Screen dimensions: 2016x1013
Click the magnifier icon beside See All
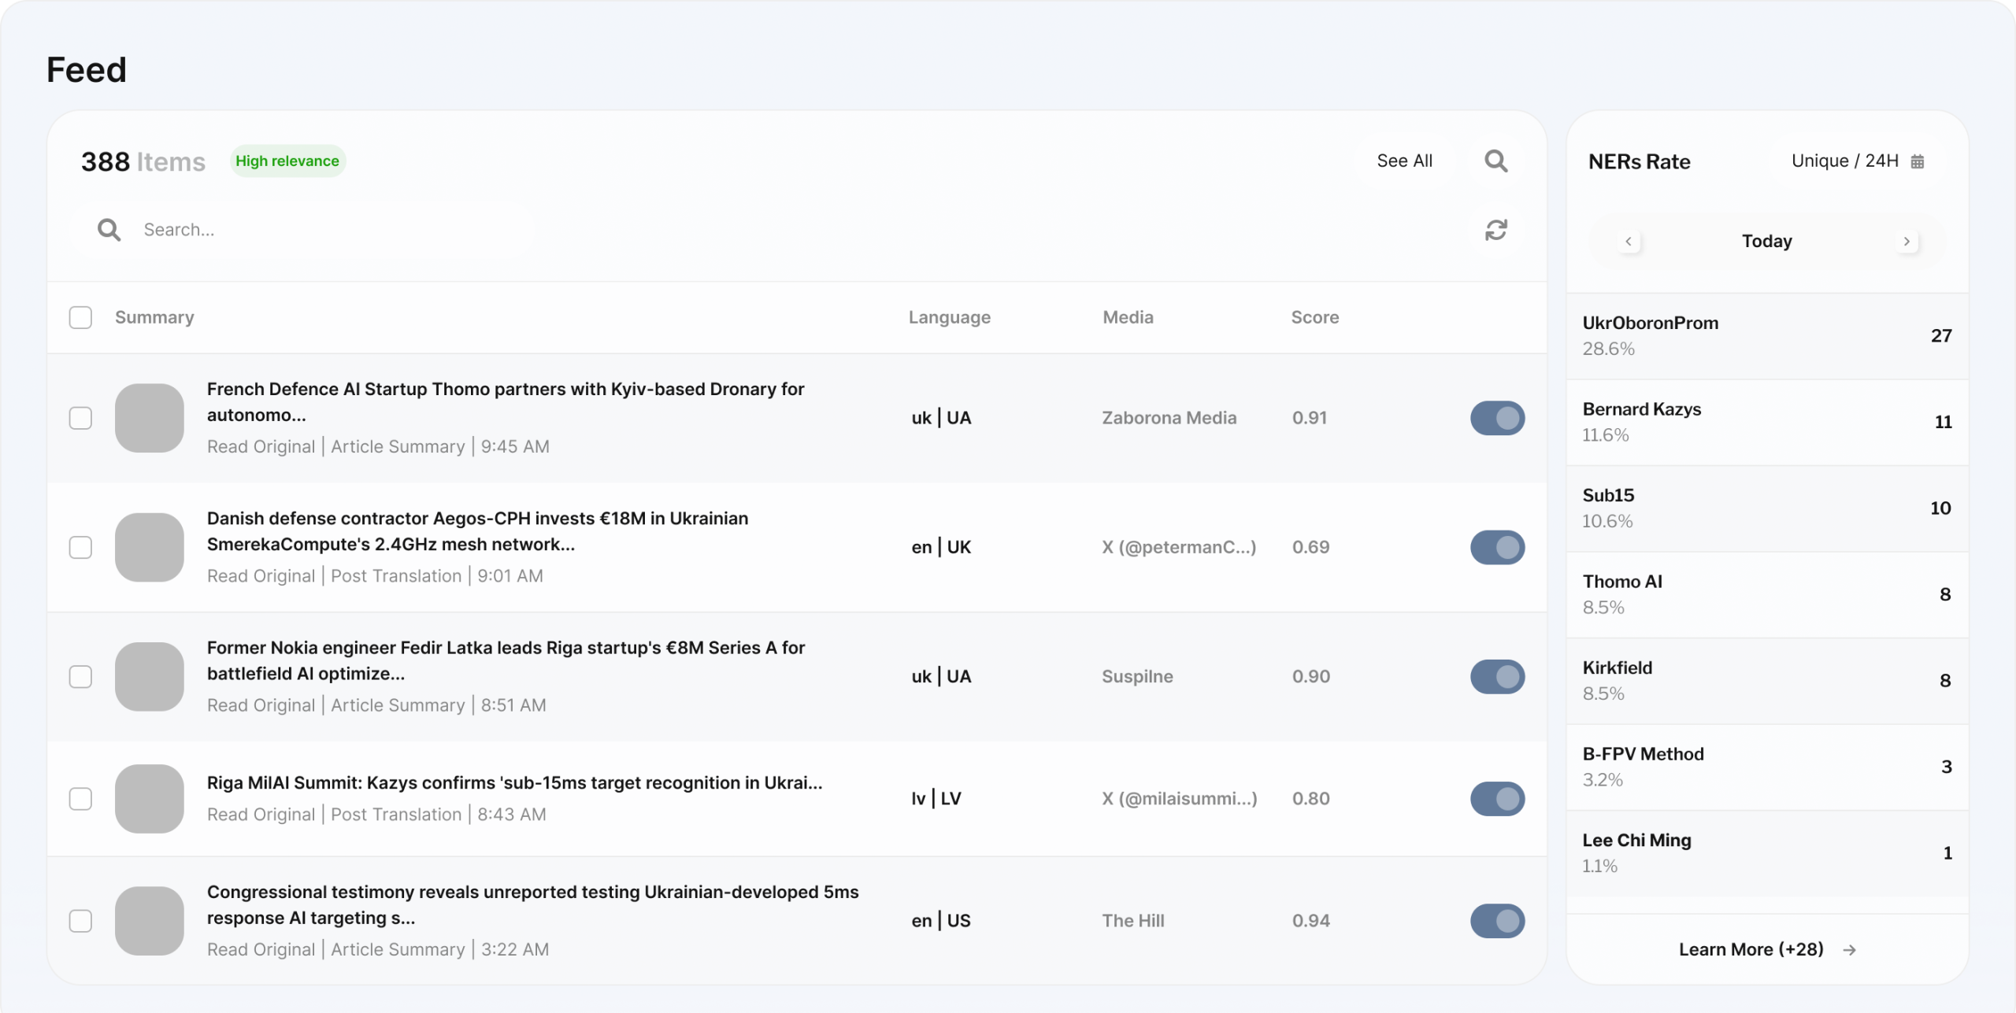1495,161
